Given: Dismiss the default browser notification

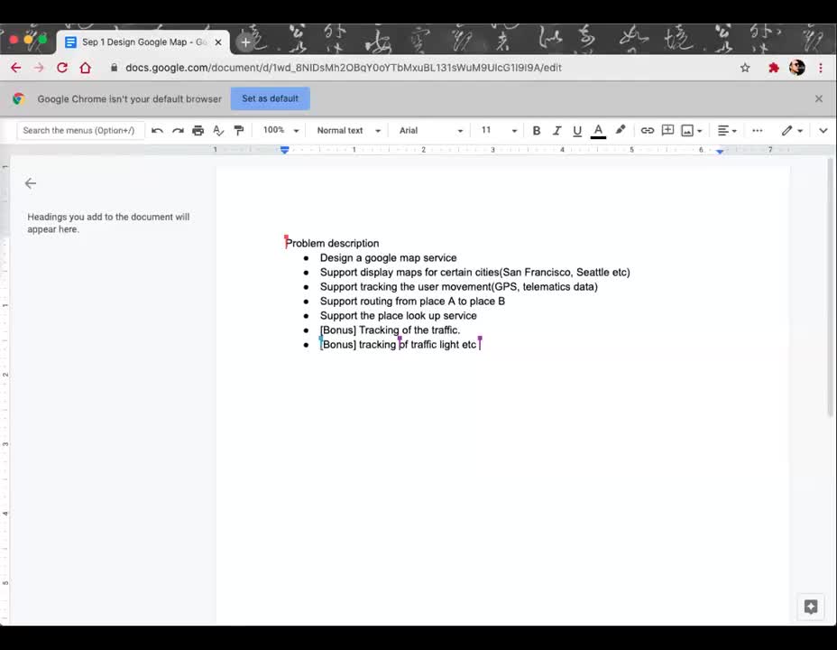Looking at the screenshot, I should [x=818, y=98].
